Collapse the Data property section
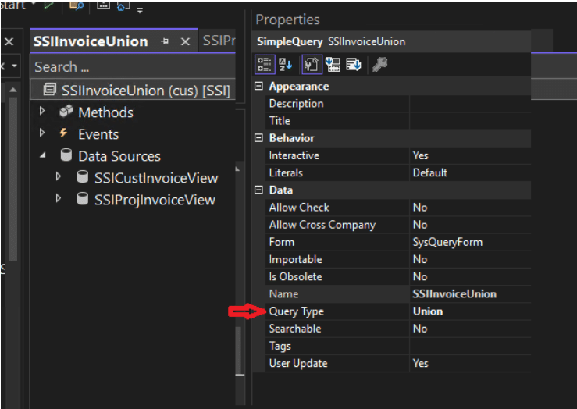This screenshot has width=577, height=409. click(259, 190)
